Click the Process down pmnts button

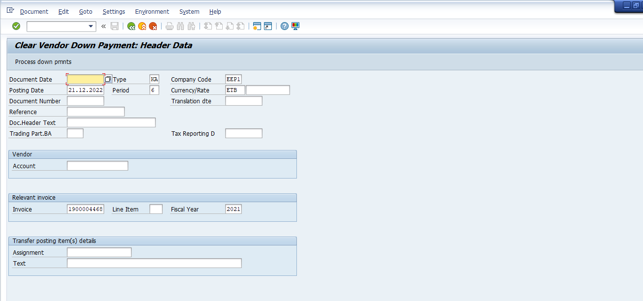tap(43, 62)
